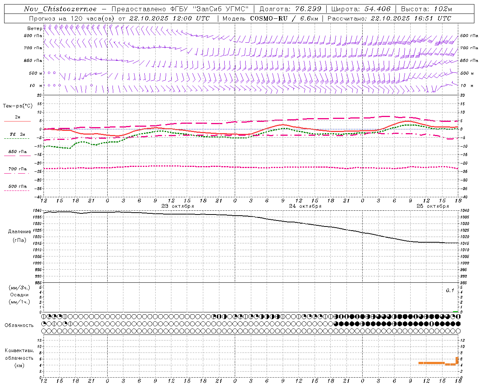Click the 23 октября date label
This screenshot has height=384, width=480.
(x=177, y=206)
